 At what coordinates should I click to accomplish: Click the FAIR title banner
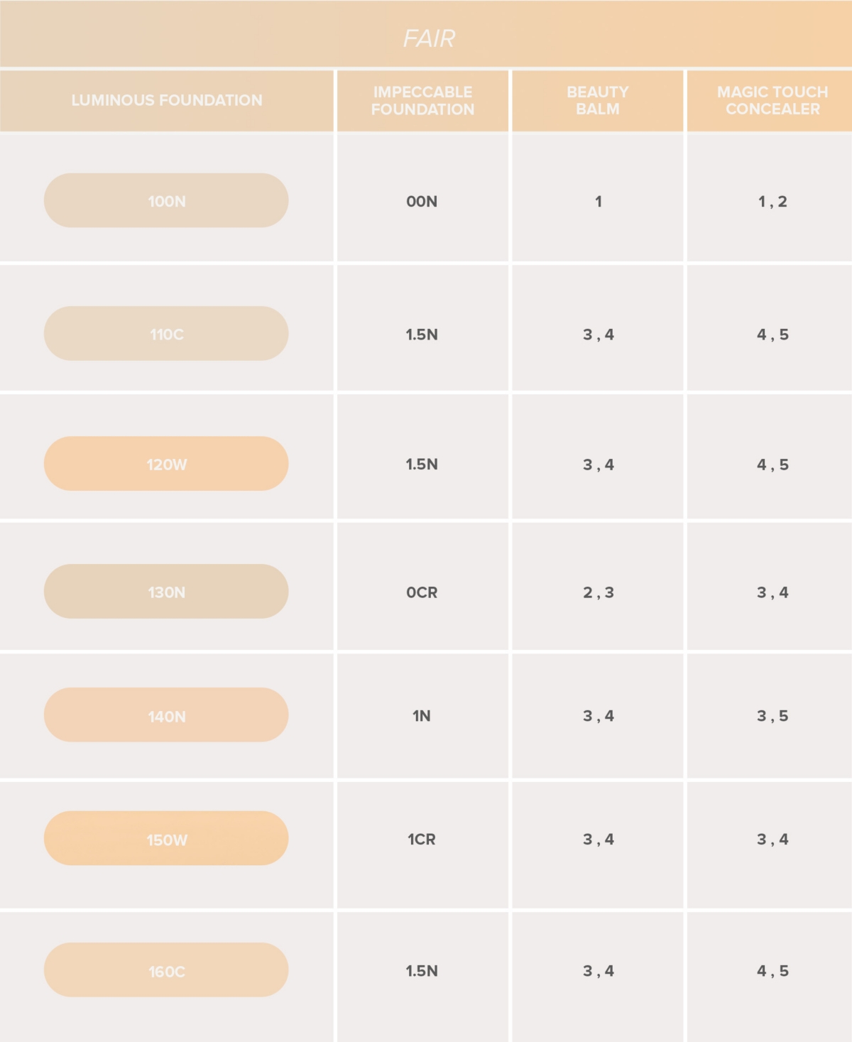[429, 38]
